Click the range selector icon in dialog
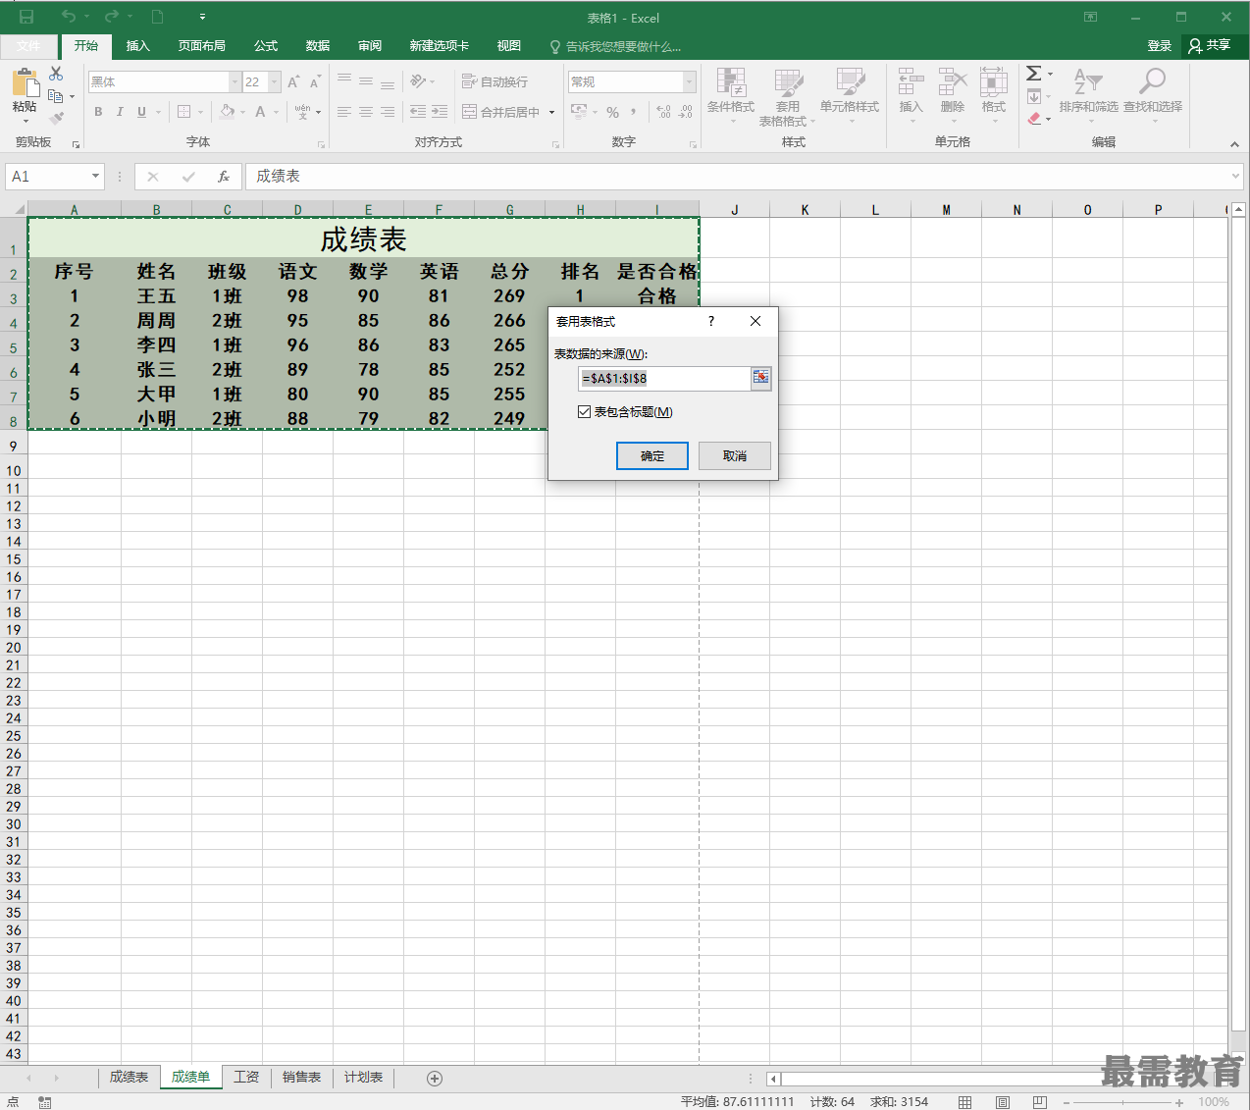This screenshot has width=1250, height=1110. (x=760, y=378)
